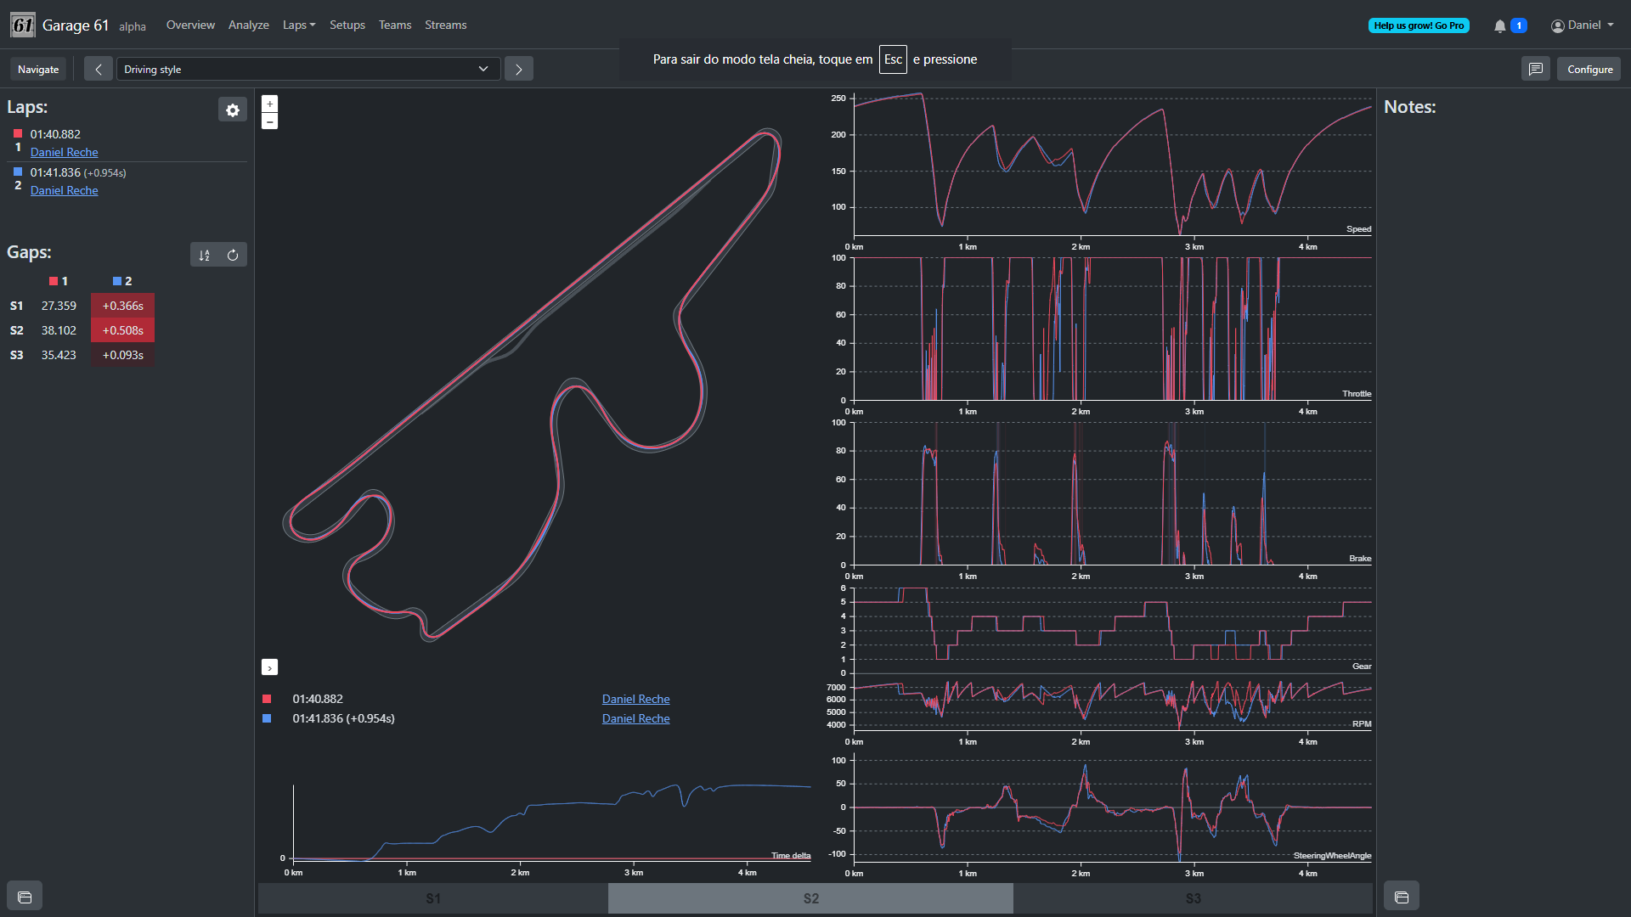Click Help us grow Go Pro
The image size is (1631, 917).
click(x=1419, y=25)
